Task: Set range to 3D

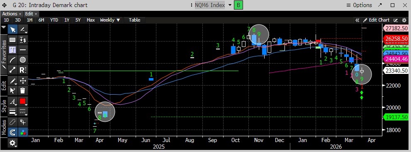Action: [17, 20]
